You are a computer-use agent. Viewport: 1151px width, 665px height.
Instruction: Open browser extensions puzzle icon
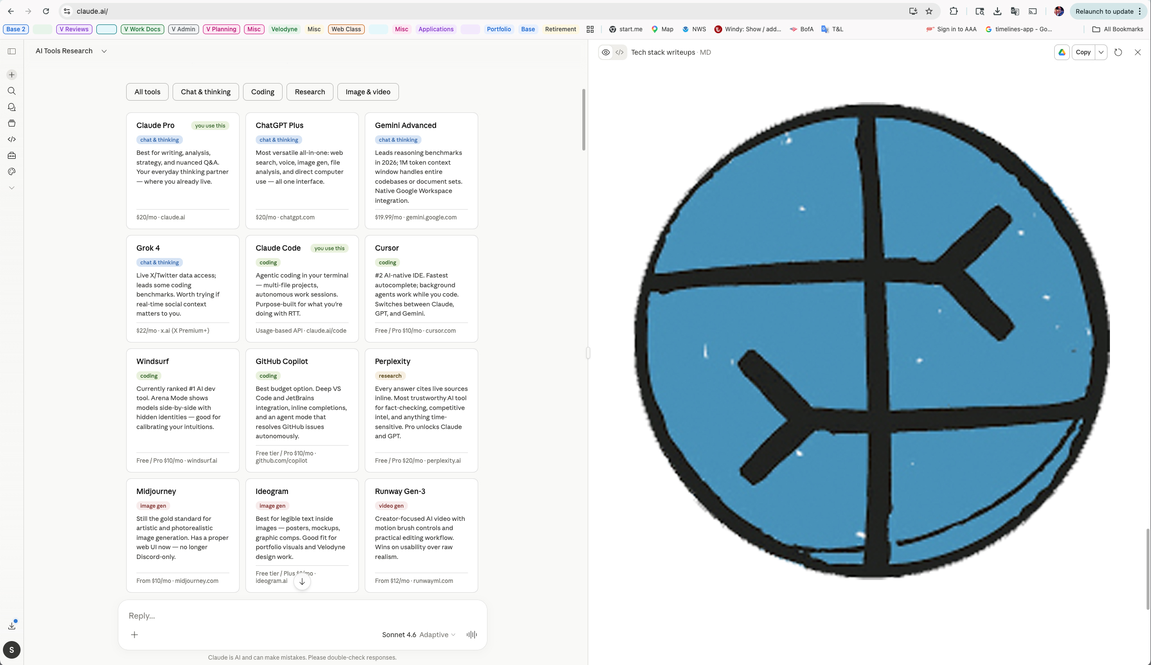point(953,11)
